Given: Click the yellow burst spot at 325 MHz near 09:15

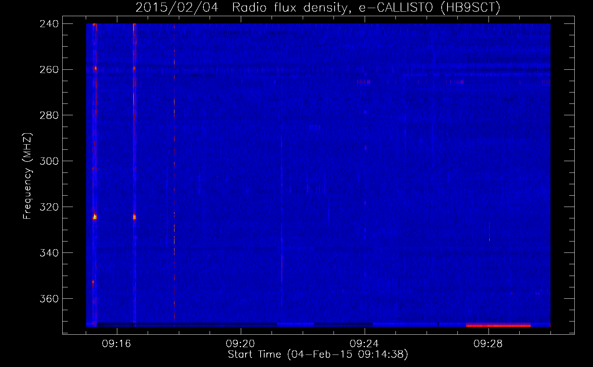Looking at the screenshot, I should click(x=95, y=217).
